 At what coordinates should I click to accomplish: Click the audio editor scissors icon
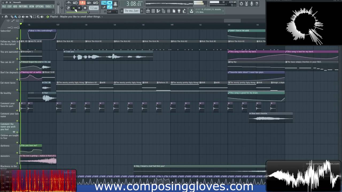(x=246, y=4)
